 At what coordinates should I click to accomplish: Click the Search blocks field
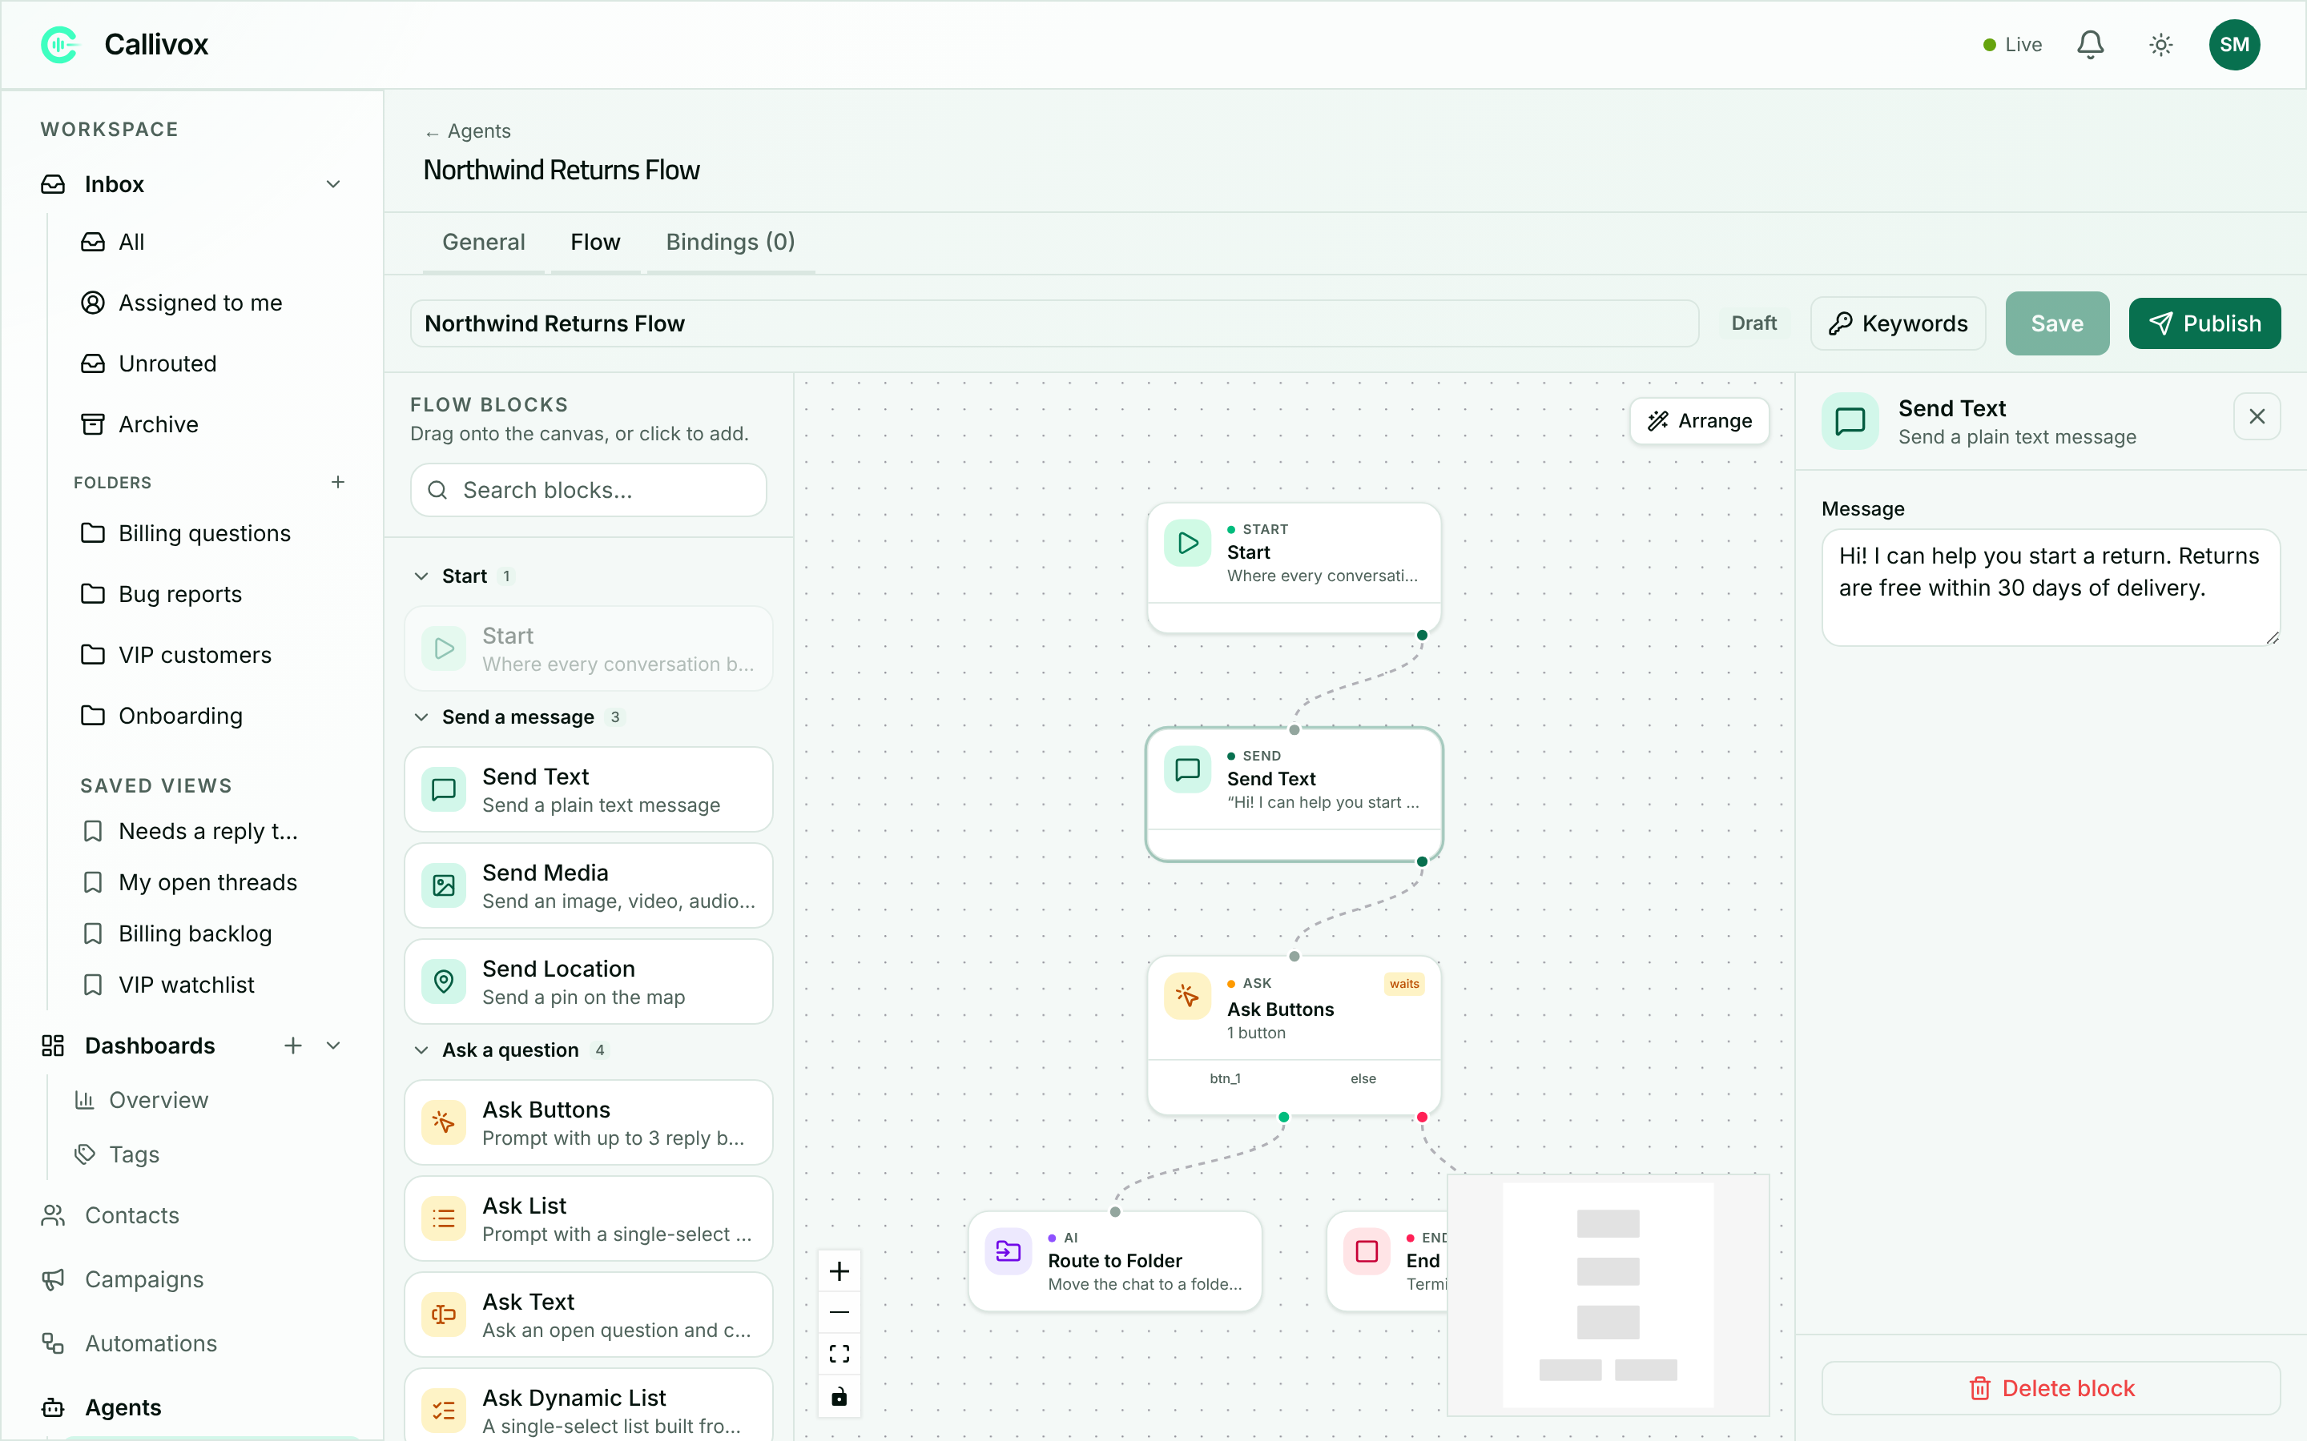[588, 490]
